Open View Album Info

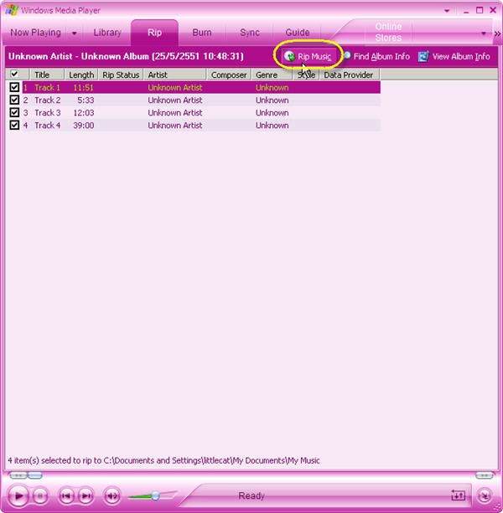click(454, 57)
